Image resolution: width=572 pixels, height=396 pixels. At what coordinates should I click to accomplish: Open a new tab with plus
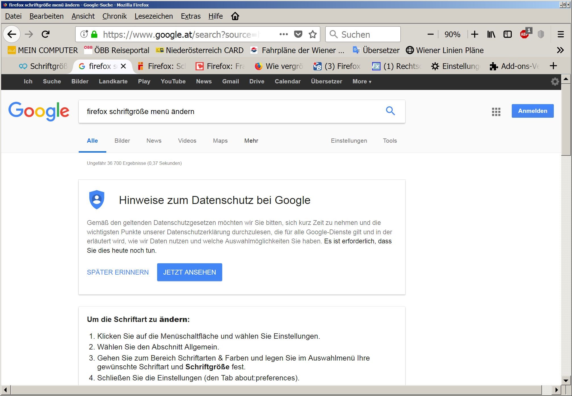pos(553,66)
